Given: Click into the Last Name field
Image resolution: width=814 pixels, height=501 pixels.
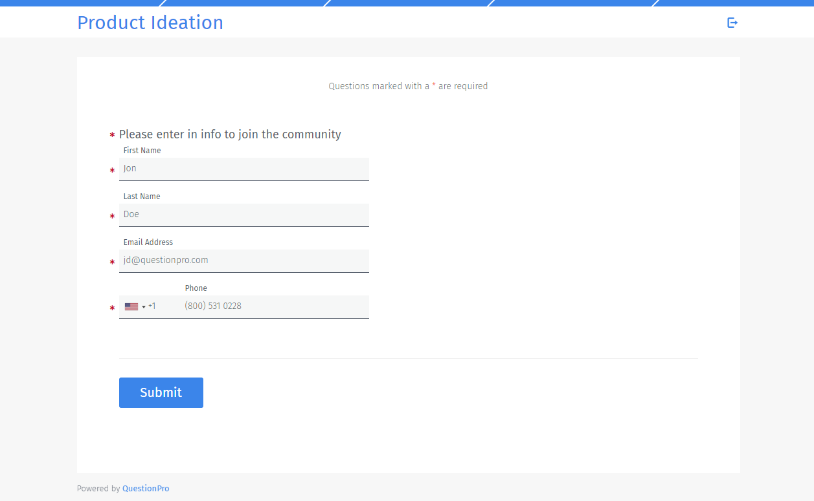Looking at the screenshot, I should click(244, 215).
